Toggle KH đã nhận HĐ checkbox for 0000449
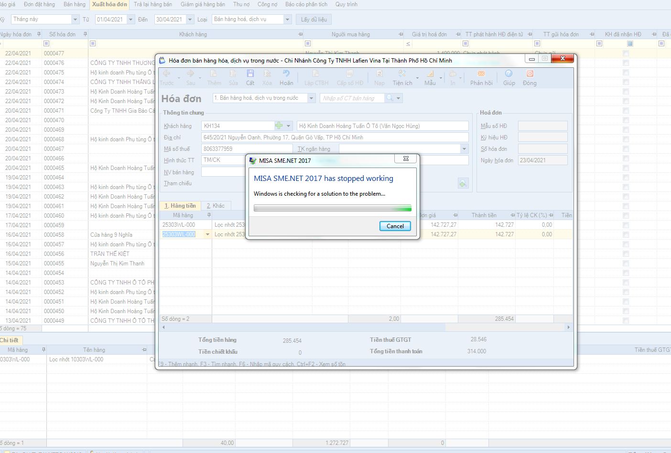The width and height of the screenshot is (671, 453). click(626, 321)
